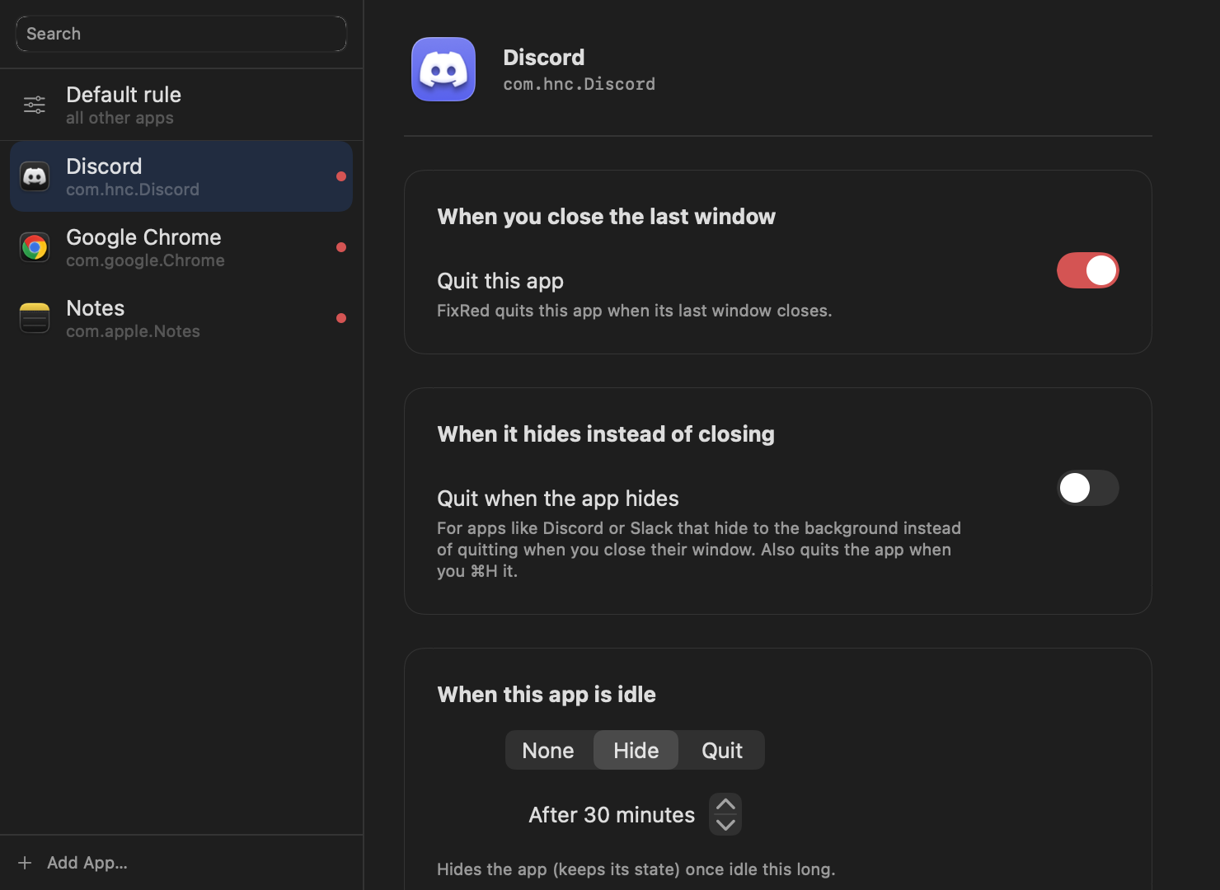Click the plus icon beside Add App
The image size is (1220, 890).
tap(25, 863)
